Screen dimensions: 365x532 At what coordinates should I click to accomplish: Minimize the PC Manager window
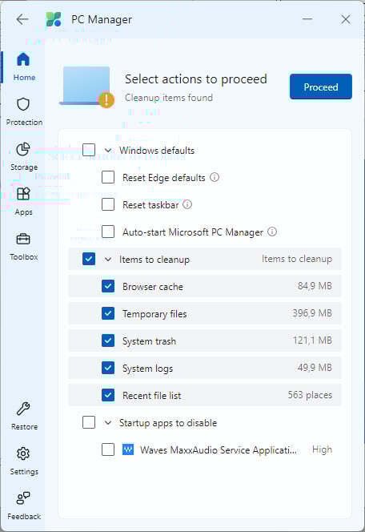[307, 19]
